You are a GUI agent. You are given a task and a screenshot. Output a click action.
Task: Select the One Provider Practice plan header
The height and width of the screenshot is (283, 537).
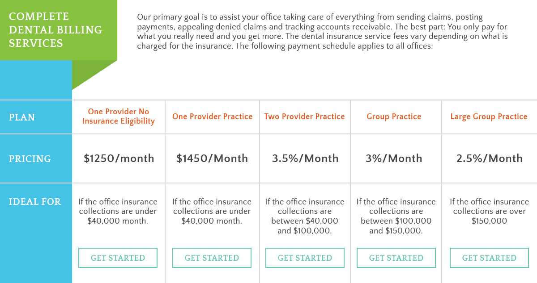click(212, 117)
